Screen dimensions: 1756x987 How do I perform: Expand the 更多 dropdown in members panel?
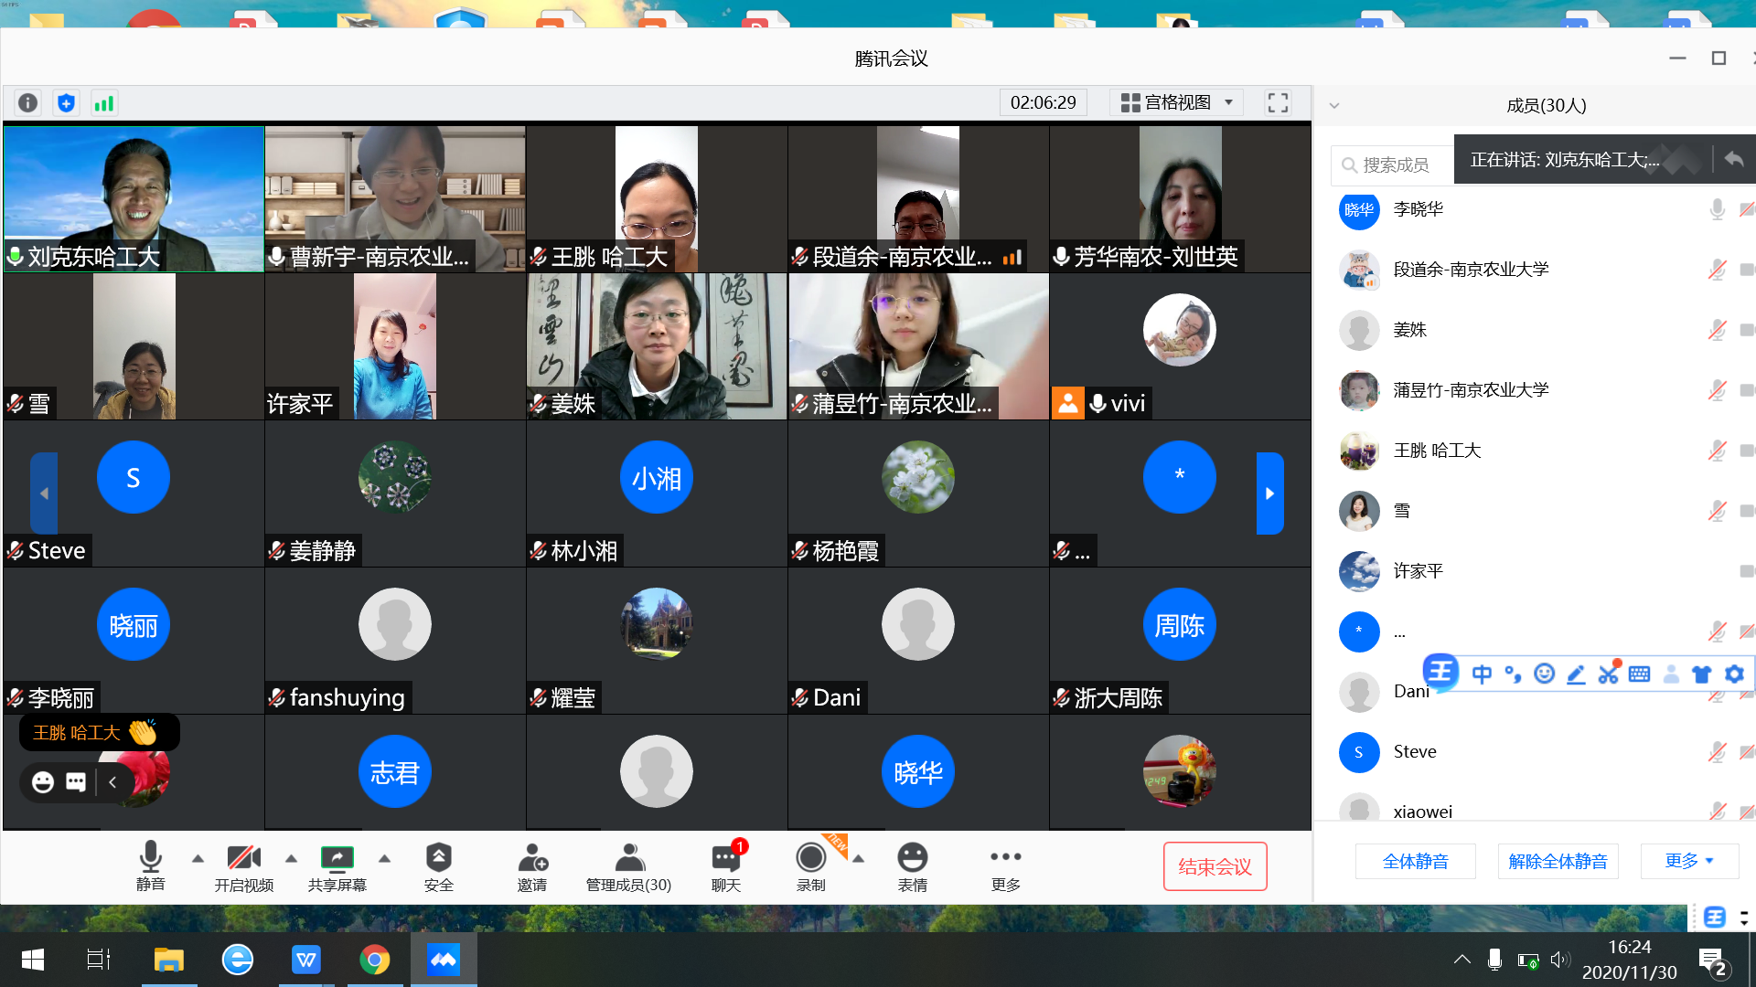(x=1689, y=861)
